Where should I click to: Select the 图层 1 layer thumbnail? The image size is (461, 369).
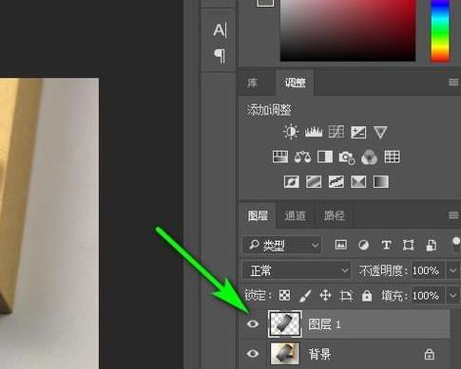click(x=285, y=323)
